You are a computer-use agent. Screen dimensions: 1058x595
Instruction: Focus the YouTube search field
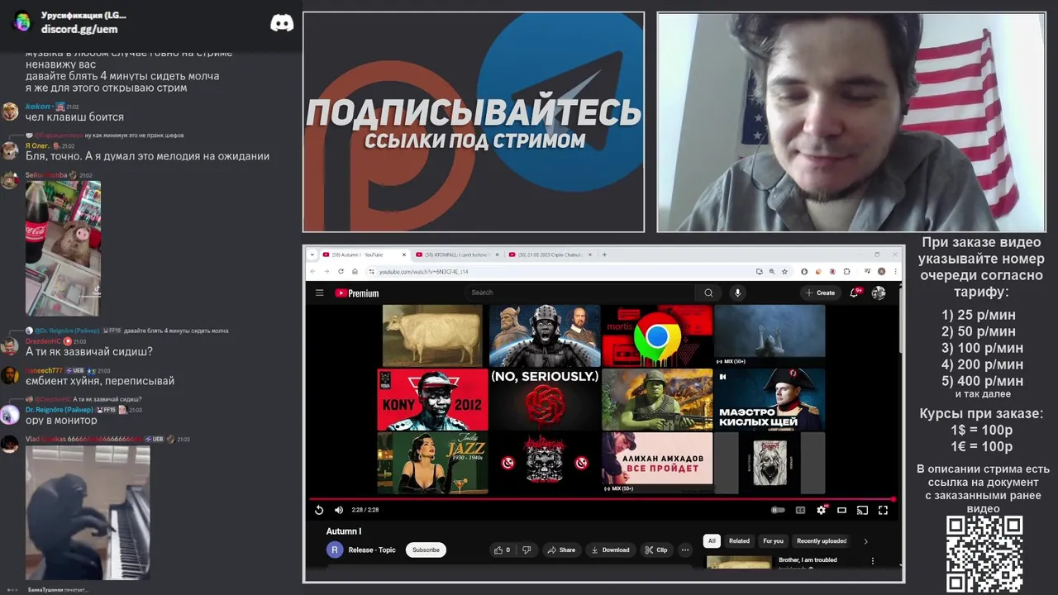pyautogui.click(x=581, y=293)
